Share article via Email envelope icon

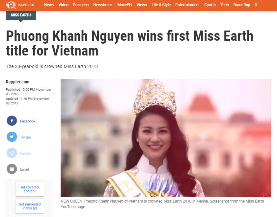click(12, 169)
